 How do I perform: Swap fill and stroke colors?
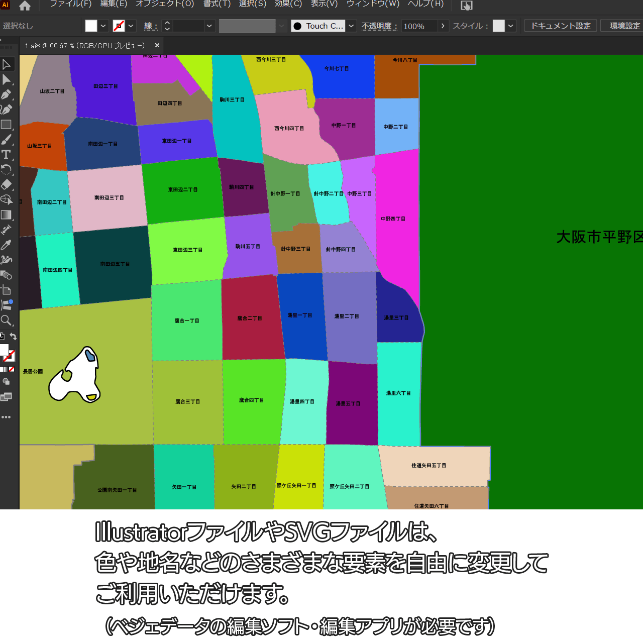click(13, 337)
